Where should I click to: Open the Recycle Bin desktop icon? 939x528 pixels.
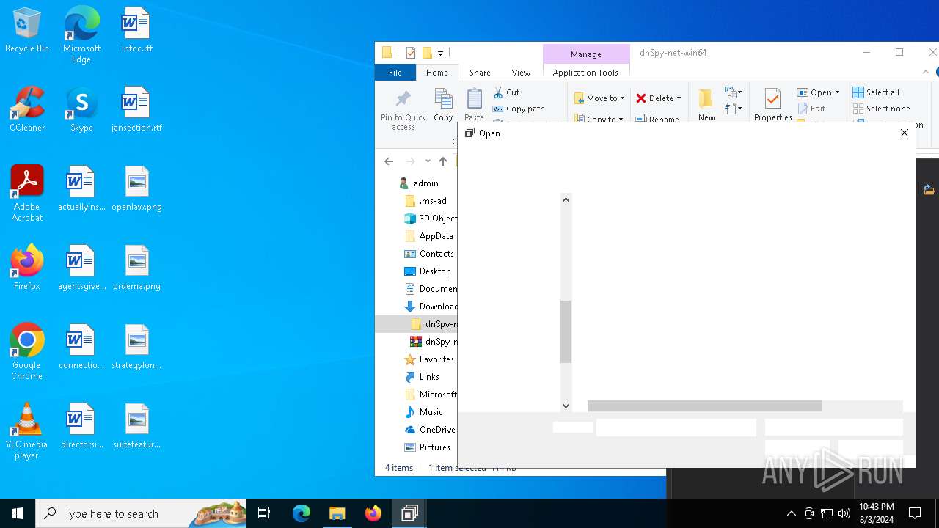pyautogui.click(x=27, y=31)
